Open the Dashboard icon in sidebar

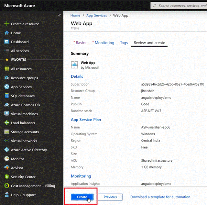click(x=7, y=42)
